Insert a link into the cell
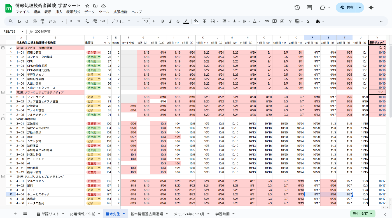 pos(267,21)
